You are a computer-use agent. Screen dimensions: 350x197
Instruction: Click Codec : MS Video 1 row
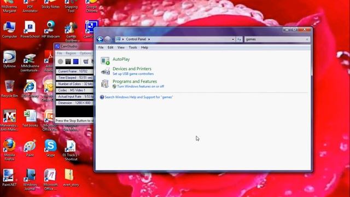coord(74,90)
